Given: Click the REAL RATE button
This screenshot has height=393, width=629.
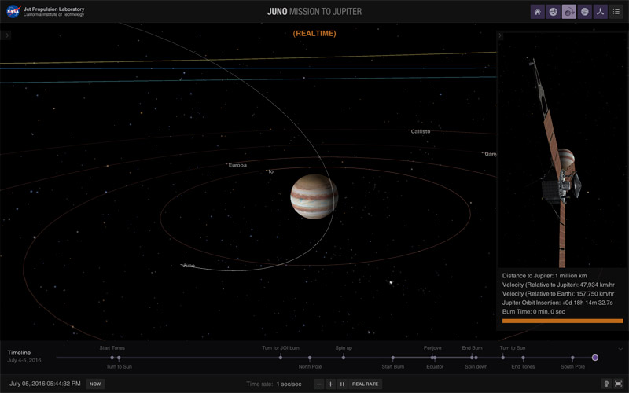Looking at the screenshot, I should 365,384.
